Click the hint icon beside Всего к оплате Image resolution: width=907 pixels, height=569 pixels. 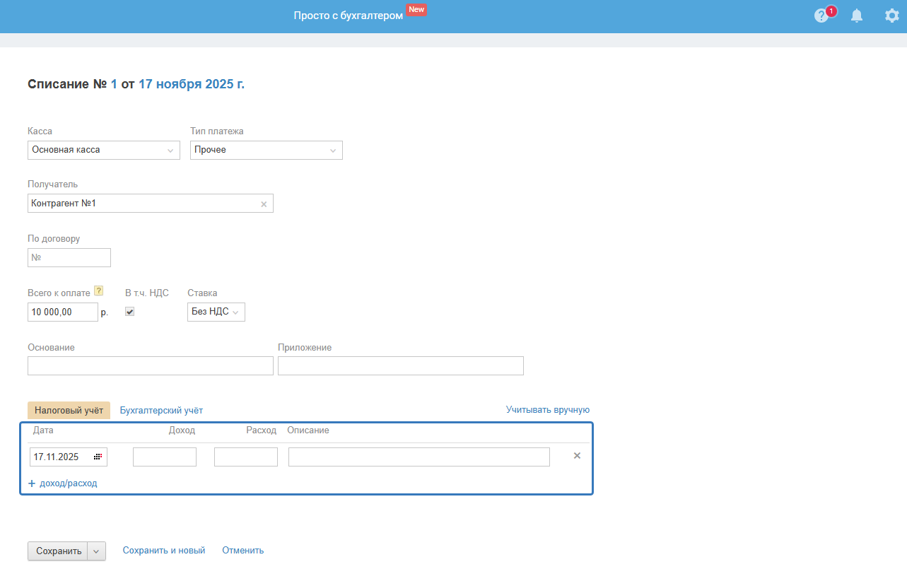pos(99,291)
